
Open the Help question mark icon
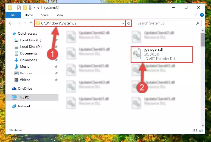pyautogui.click(x=202, y=15)
